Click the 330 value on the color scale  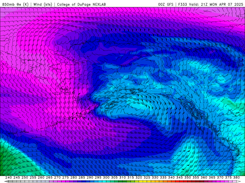(x=155, y=178)
